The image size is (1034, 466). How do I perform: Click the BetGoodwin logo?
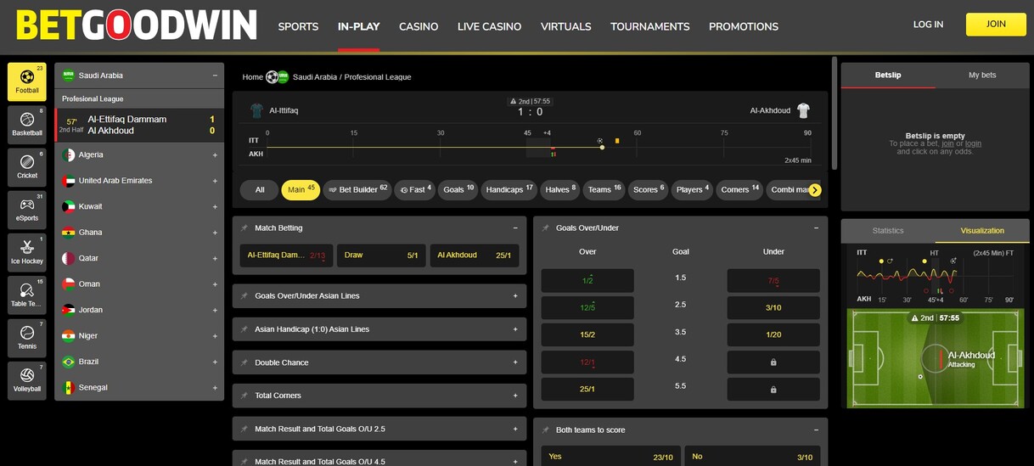pyautogui.click(x=137, y=25)
